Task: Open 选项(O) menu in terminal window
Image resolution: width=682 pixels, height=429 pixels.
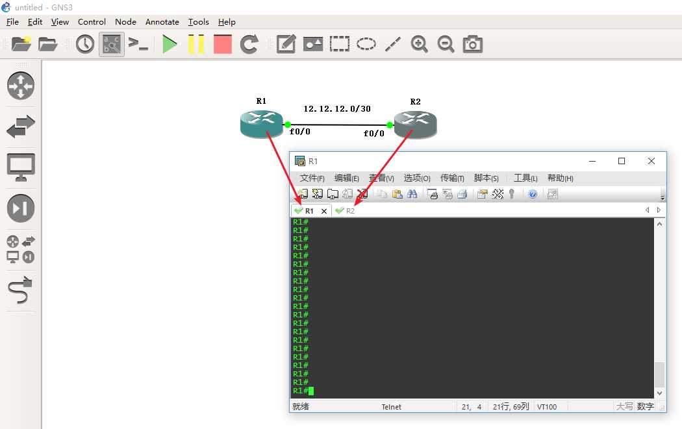Action: [417, 178]
